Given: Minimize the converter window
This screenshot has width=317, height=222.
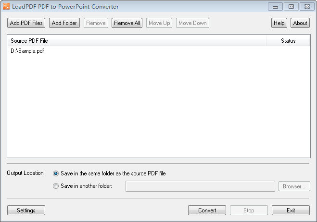Looking at the screenshot, I should click(x=275, y=7).
